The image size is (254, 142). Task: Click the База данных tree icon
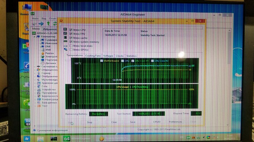(x=39, y=102)
